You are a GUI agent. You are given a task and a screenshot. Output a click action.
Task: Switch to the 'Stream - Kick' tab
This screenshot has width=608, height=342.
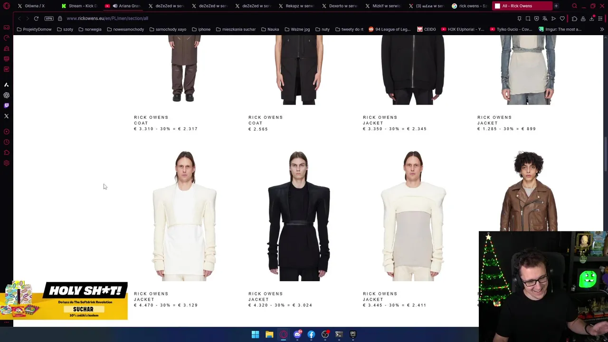79,6
